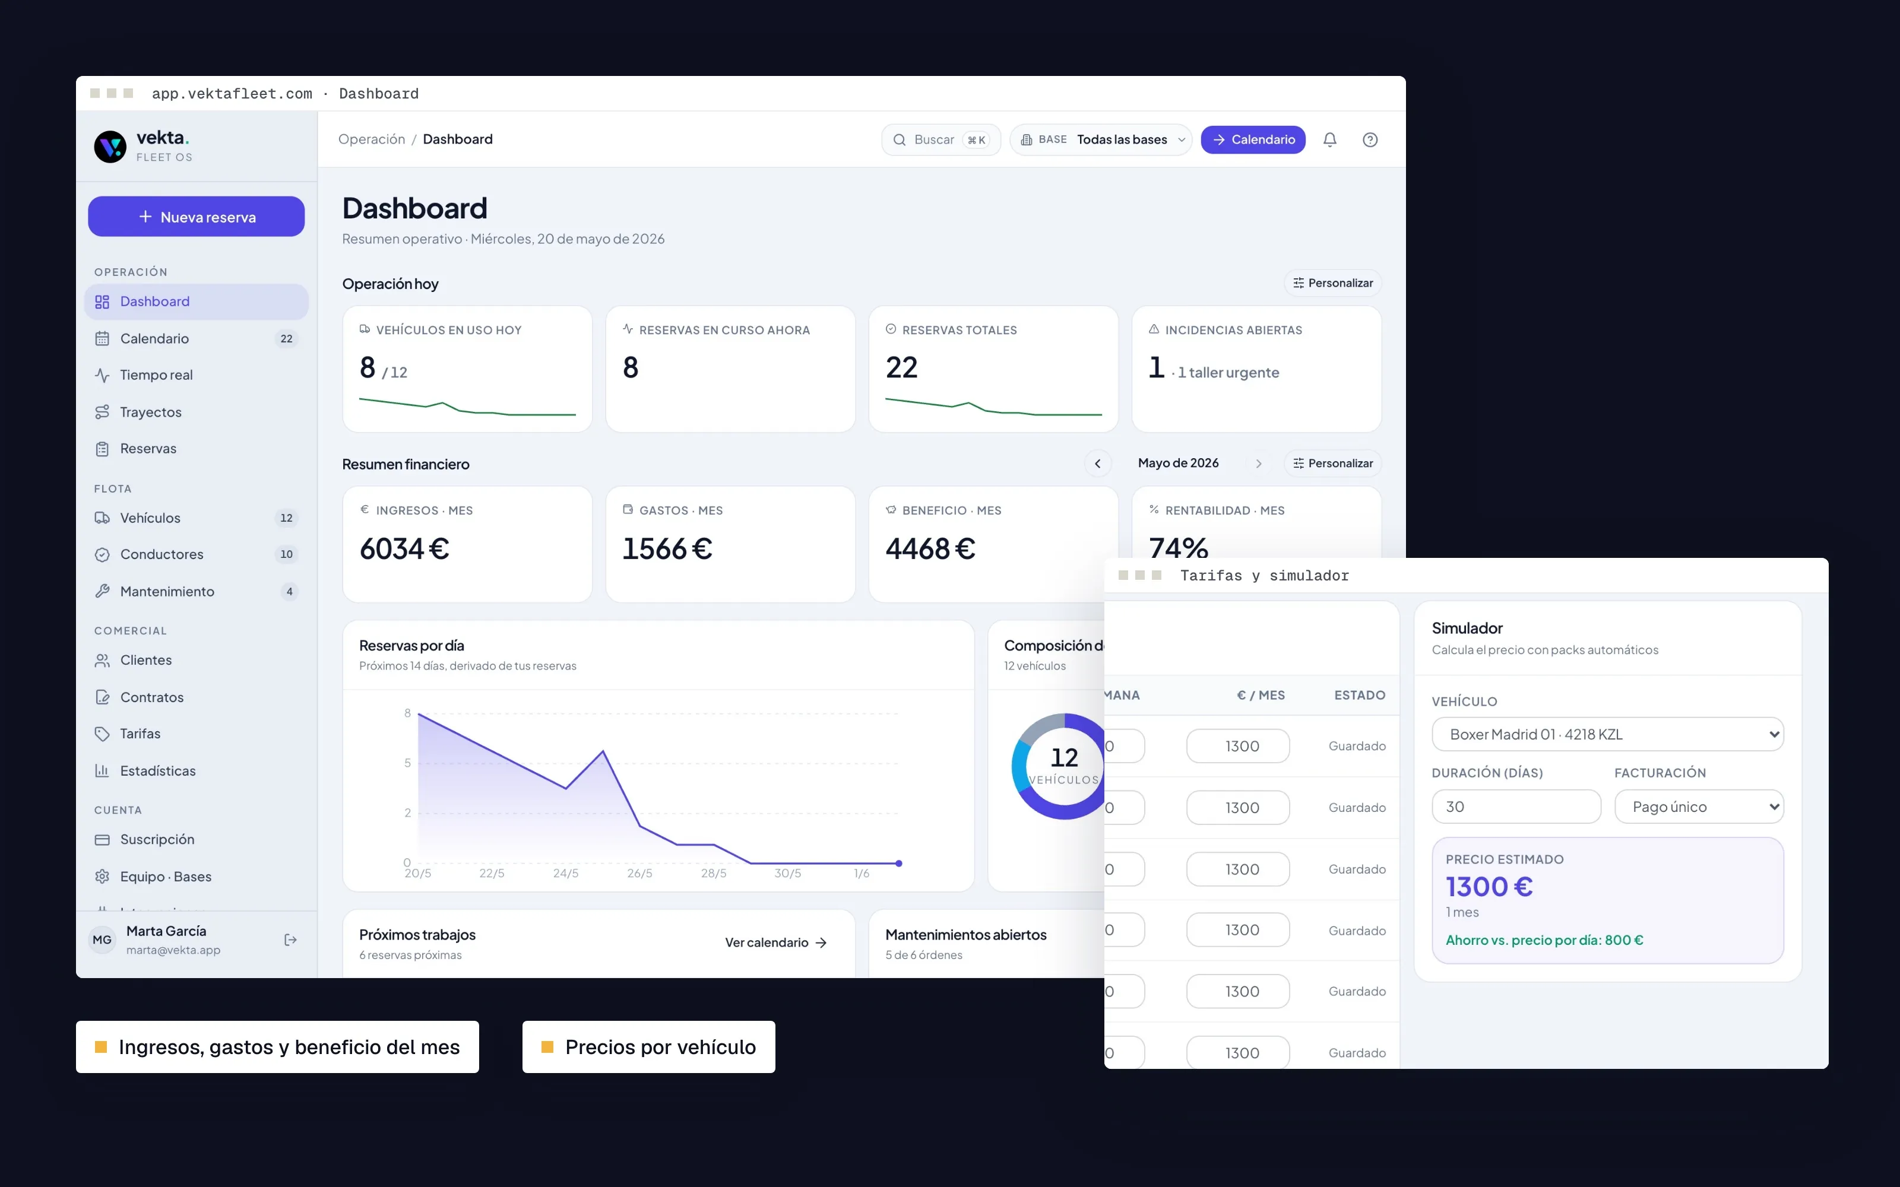
Task: Go to previous month arrow before Mayo 2026
Action: [x=1098, y=463]
